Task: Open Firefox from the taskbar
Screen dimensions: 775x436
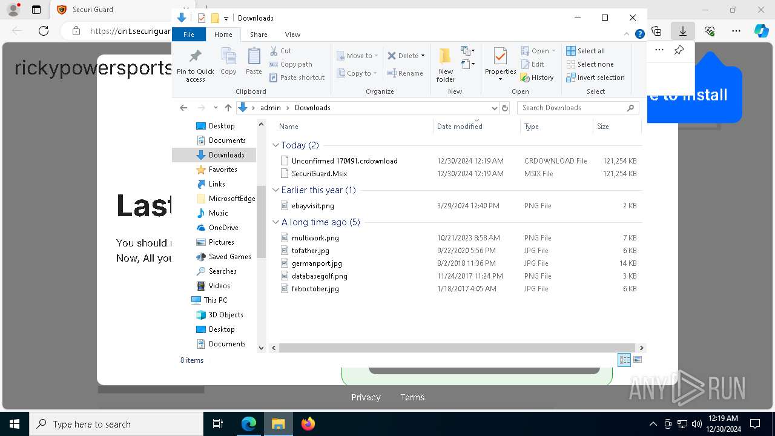Action: [x=308, y=424]
